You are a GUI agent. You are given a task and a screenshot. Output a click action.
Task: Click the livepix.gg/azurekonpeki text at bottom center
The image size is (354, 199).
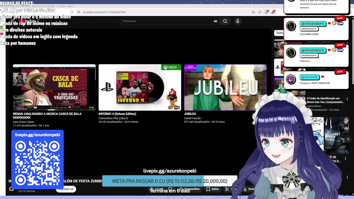[x=170, y=171]
